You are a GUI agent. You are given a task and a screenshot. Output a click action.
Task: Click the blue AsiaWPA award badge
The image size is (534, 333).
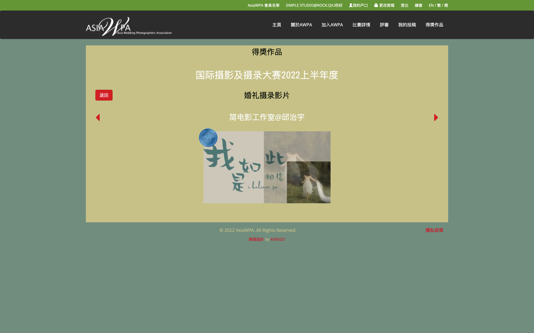click(x=208, y=138)
